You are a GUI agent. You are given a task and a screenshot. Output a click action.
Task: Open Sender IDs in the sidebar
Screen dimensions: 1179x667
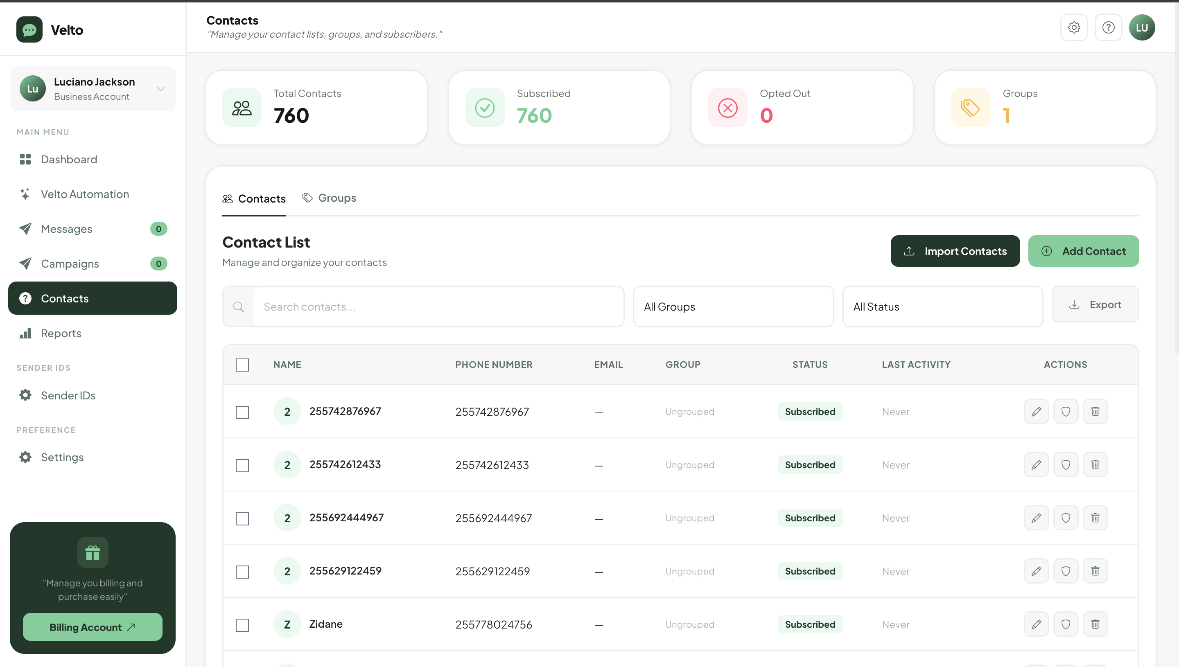(x=93, y=395)
